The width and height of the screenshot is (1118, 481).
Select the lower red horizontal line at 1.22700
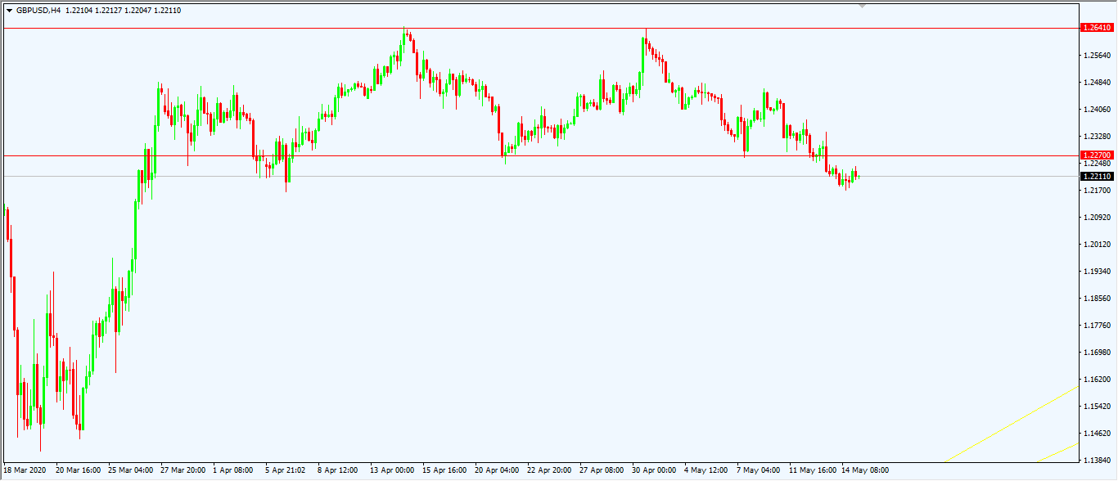[x=540, y=155]
